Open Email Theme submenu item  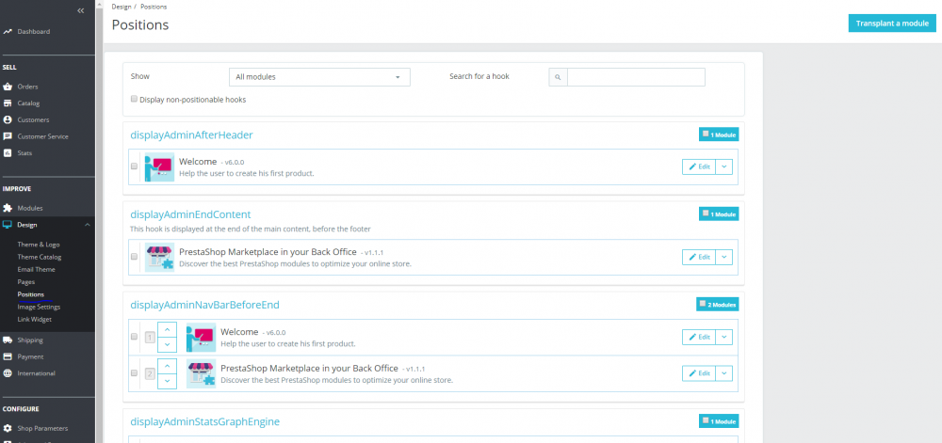[x=36, y=270]
